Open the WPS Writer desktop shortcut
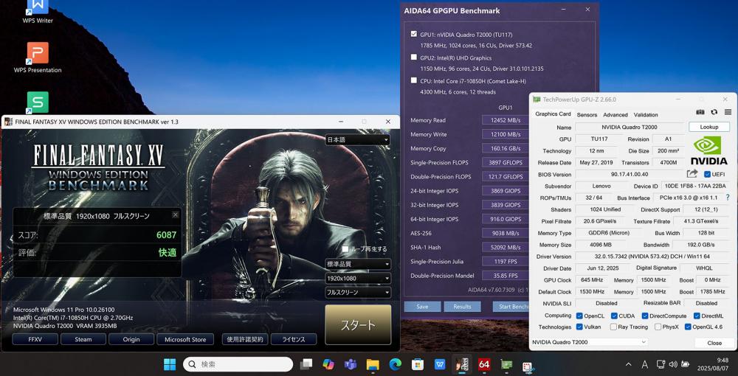 coord(38,13)
